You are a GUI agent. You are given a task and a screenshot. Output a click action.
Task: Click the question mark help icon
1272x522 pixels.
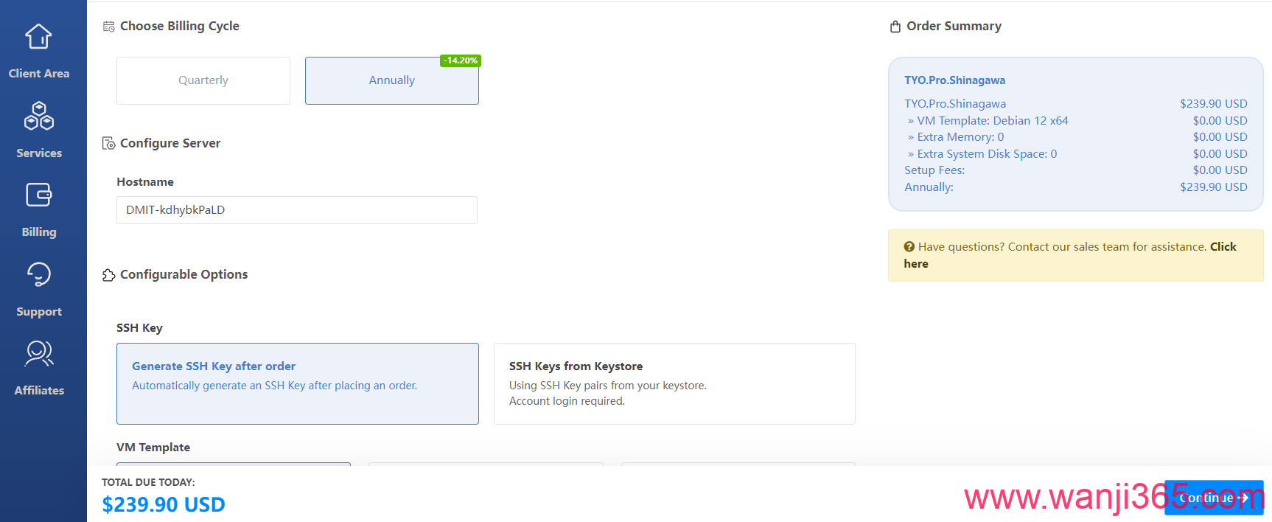click(x=909, y=247)
